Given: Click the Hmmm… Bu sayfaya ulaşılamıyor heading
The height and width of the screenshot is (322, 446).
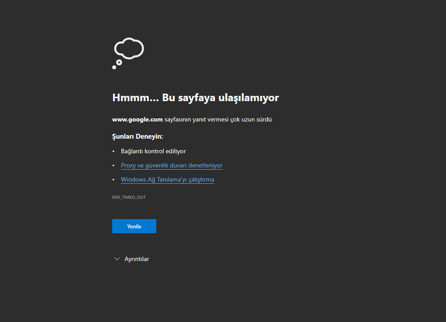Looking at the screenshot, I should pos(196,98).
